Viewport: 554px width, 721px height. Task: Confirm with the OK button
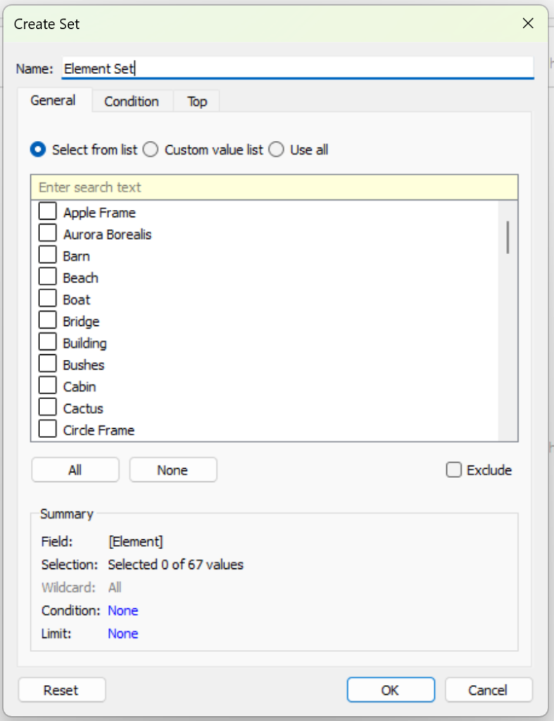[390, 690]
